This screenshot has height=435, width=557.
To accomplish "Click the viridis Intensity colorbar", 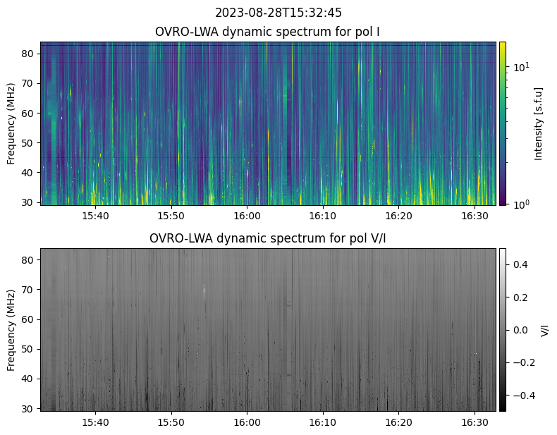I will click(503, 123).
